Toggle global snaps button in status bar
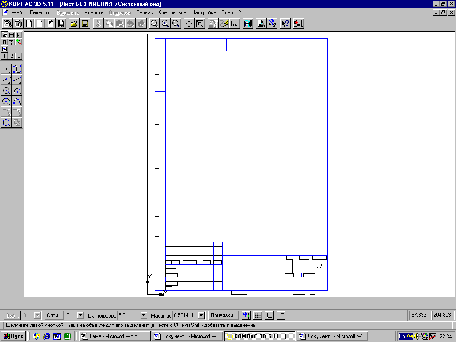The height and width of the screenshot is (342, 456). (246, 315)
